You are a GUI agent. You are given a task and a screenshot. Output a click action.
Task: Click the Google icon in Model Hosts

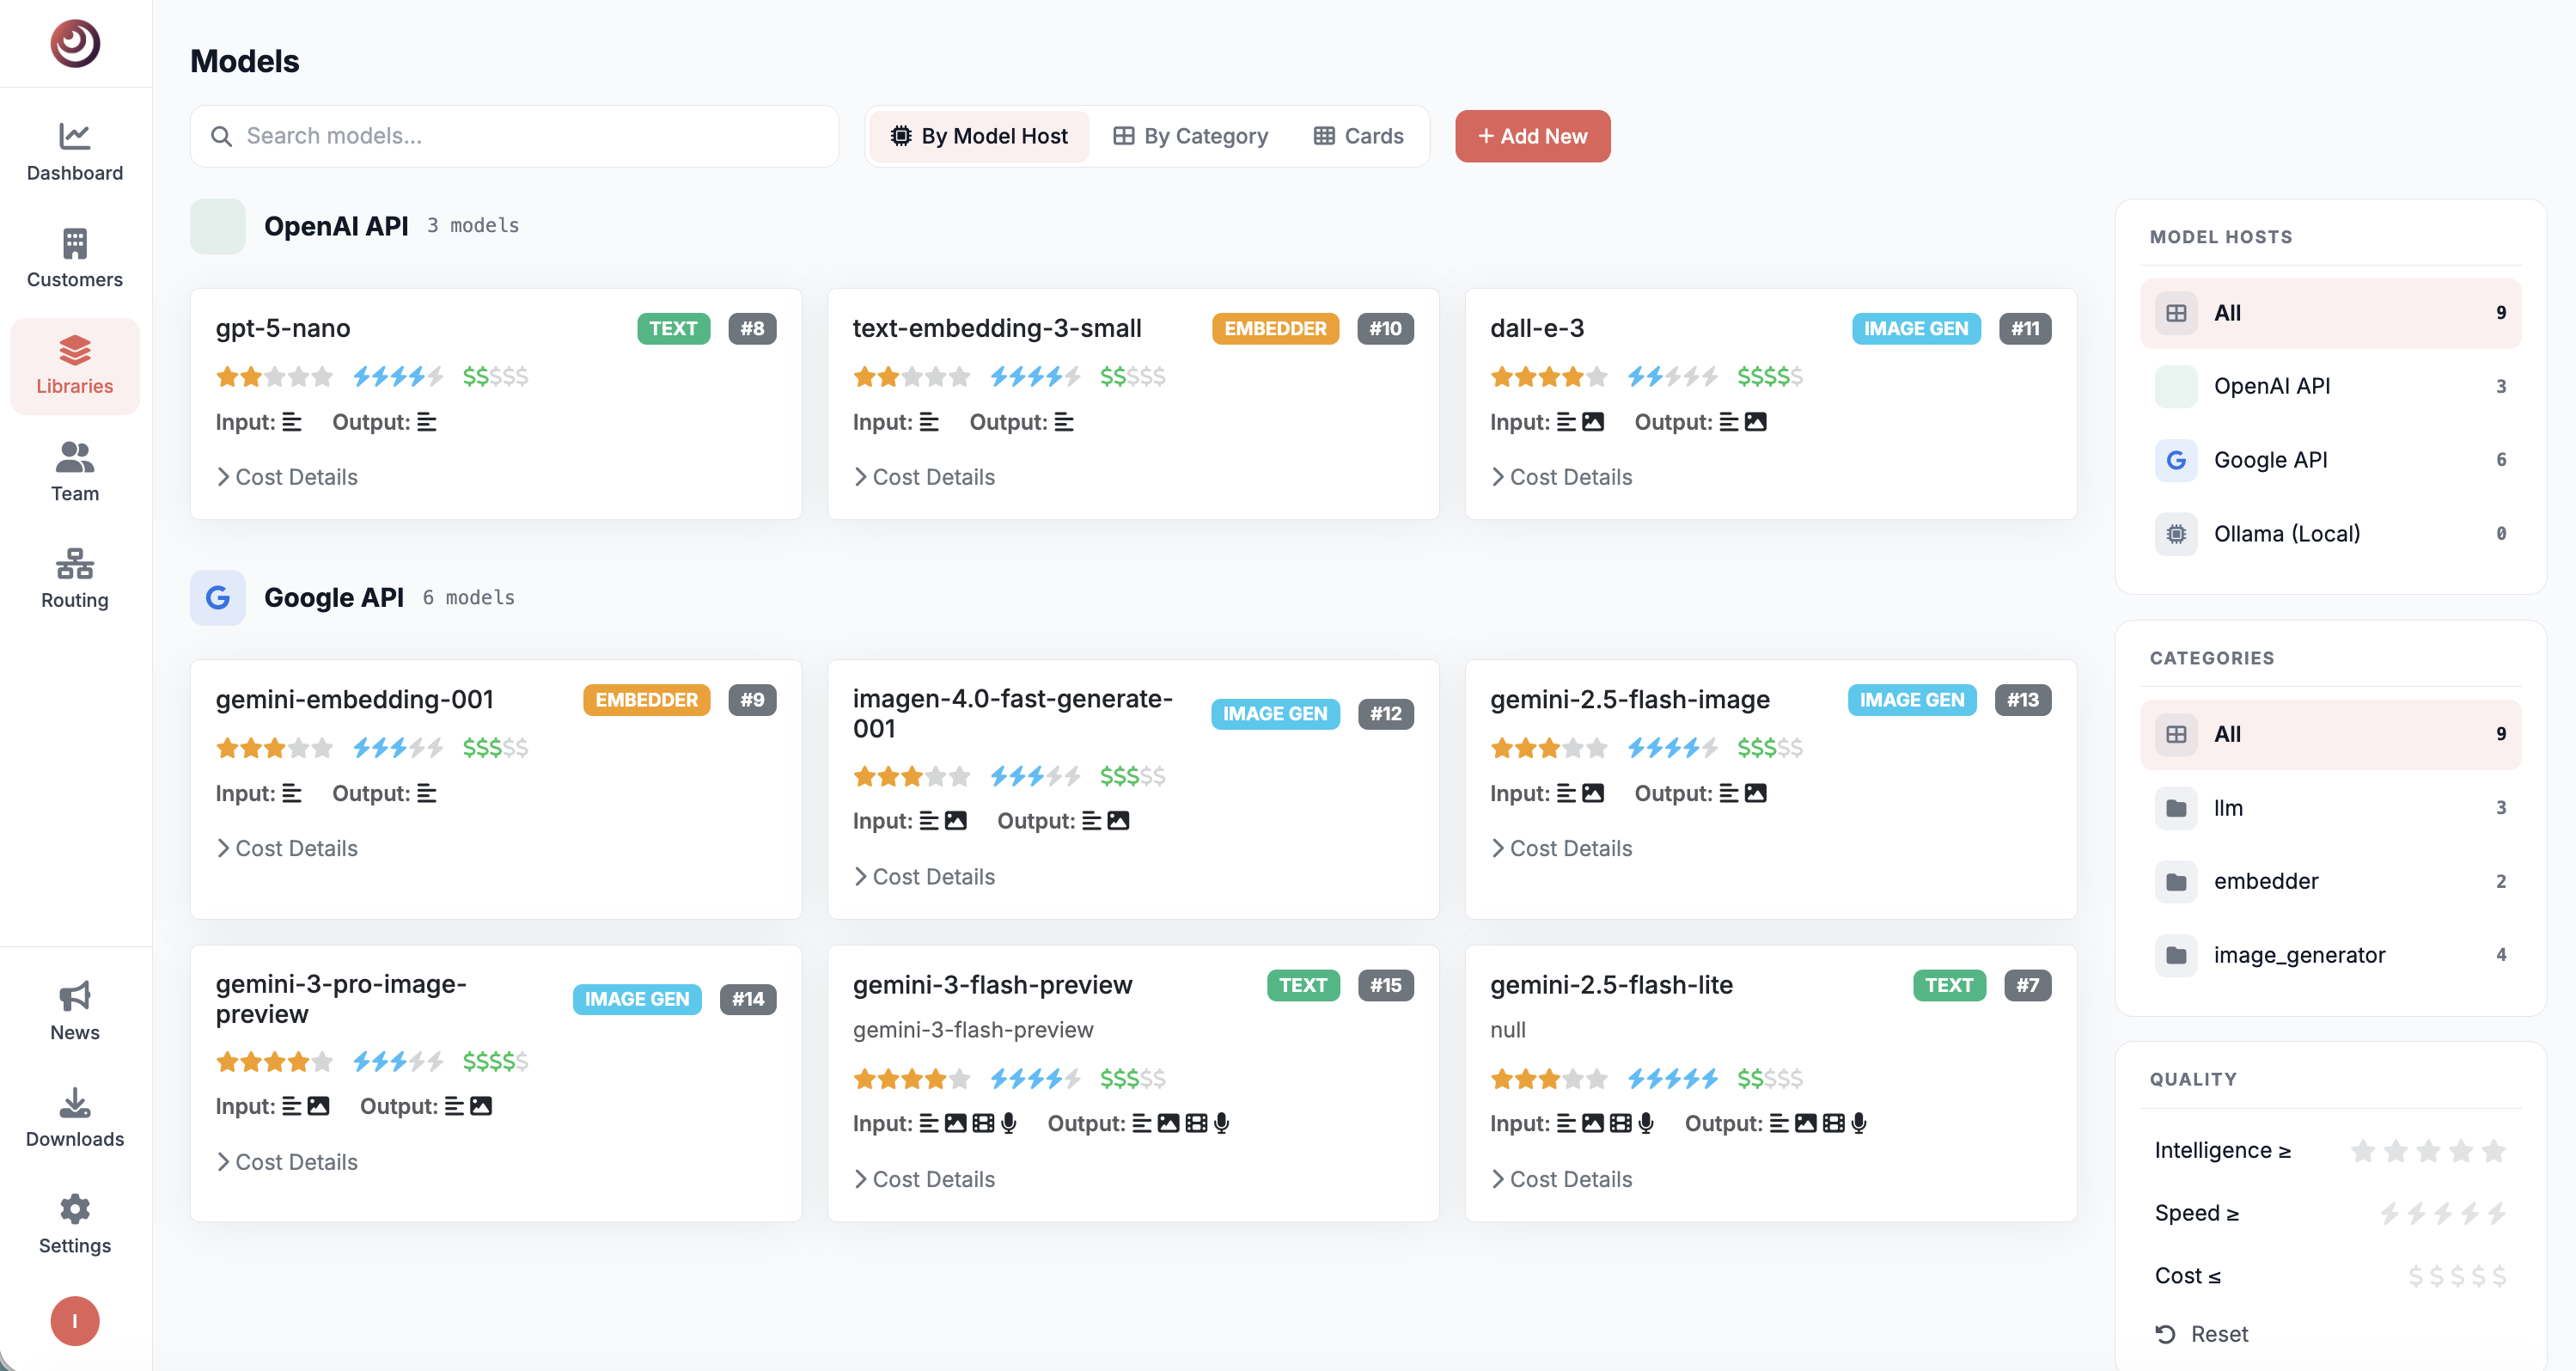[x=2176, y=461]
